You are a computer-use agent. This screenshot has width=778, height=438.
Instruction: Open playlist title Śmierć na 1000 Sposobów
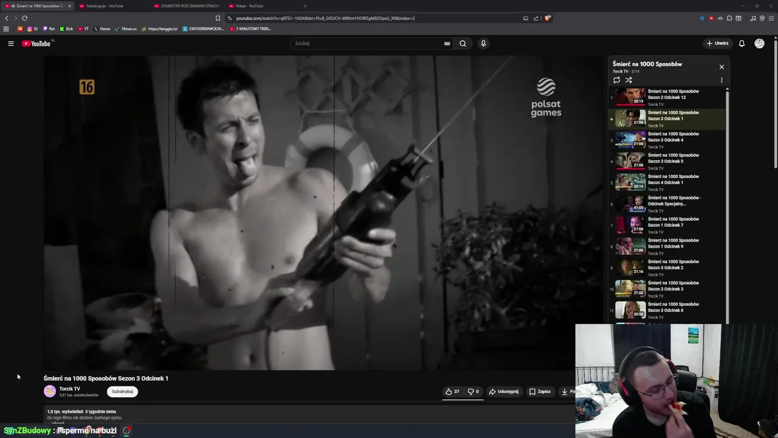[647, 64]
